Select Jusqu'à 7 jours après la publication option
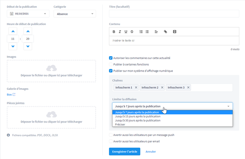Viewport: 245px width, 159px height. coord(173,112)
